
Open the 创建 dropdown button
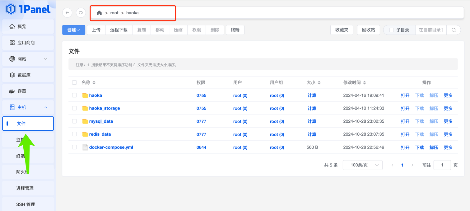coord(74,30)
